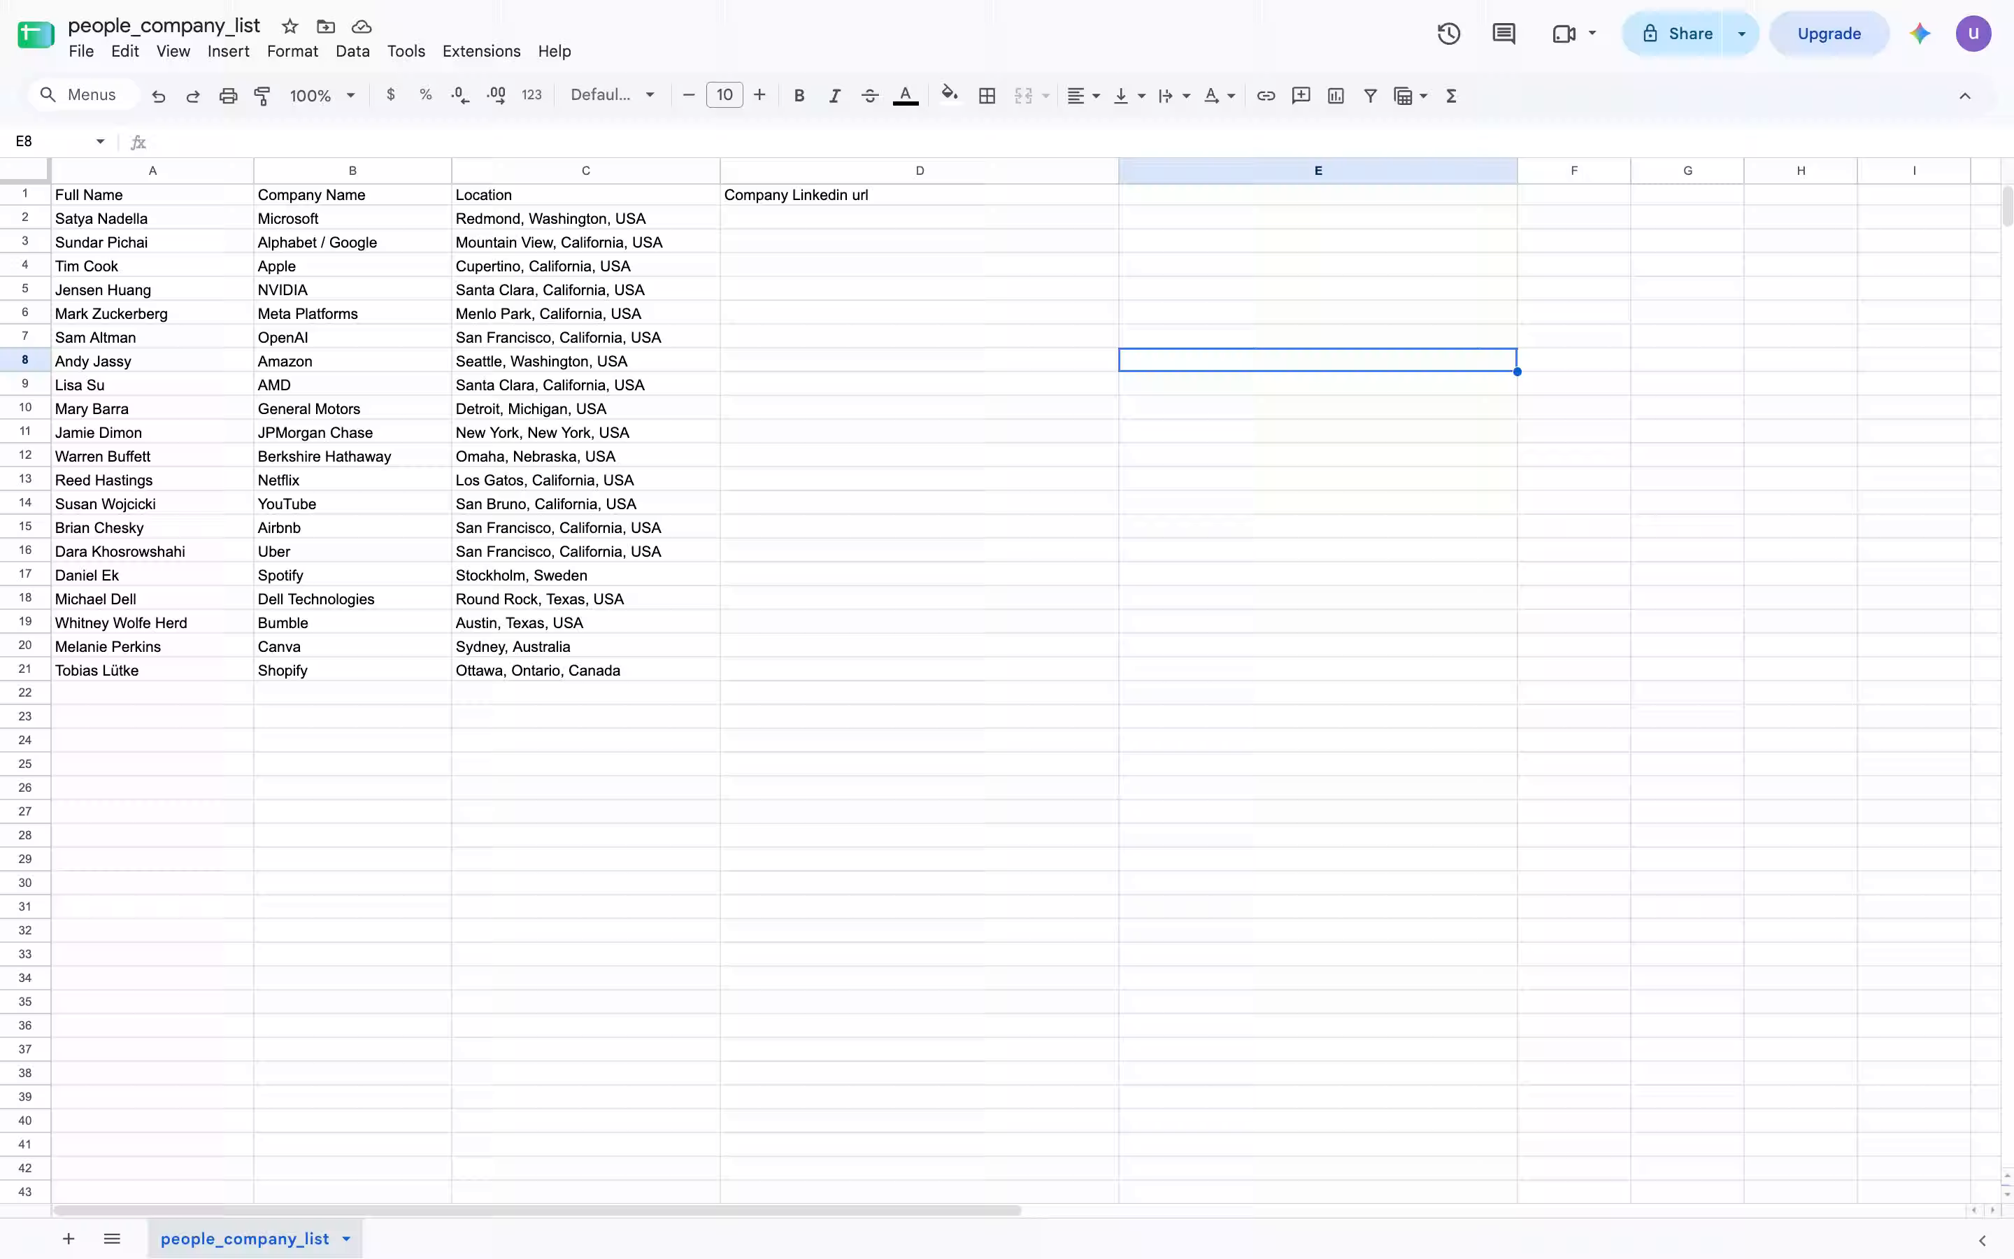Click the font size input field
This screenshot has height=1259, width=2014.
(724, 96)
